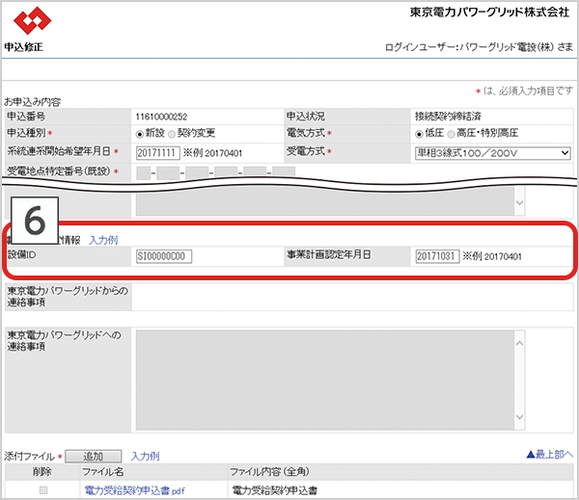
Task: Click the last 受電地点特定番号 input box
Action: pyautogui.click(x=284, y=172)
